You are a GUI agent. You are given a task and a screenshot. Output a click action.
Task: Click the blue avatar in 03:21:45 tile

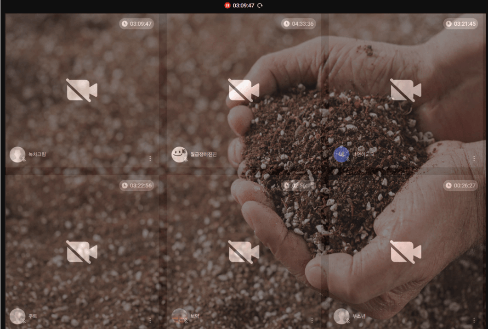[341, 154]
